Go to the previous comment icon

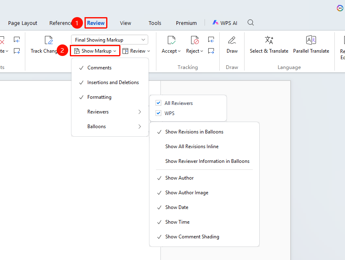pyautogui.click(x=17, y=40)
